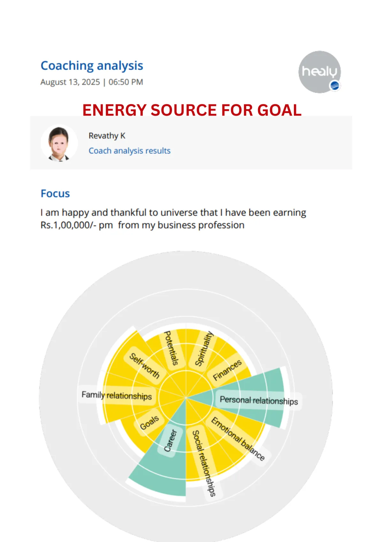Click the Focus section heading
383x542 pixels.
pyautogui.click(x=55, y=194)
